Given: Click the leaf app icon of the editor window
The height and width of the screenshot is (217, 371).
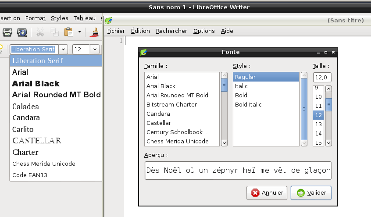Looking at the screenshot, I should tap(108, 21).
